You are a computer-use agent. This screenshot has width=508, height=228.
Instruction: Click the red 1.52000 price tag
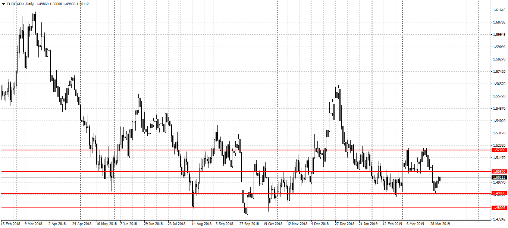point(499,150)
